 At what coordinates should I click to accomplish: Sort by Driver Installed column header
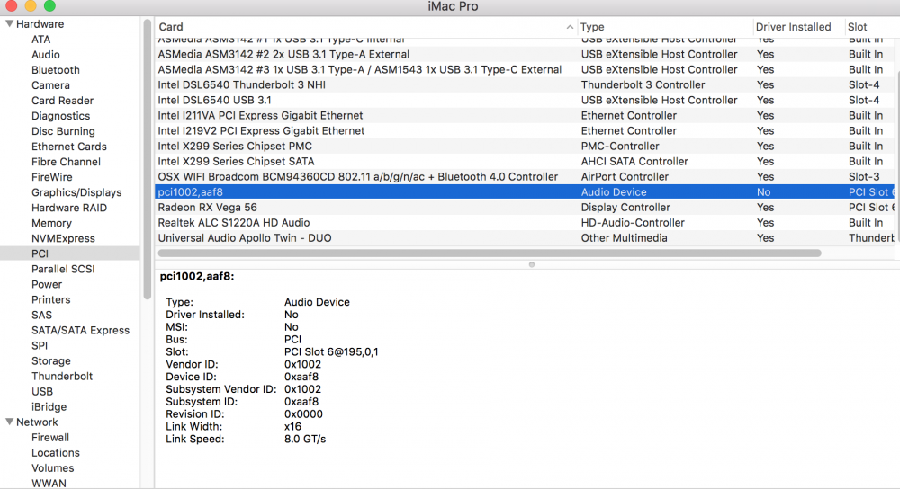pos(793,27)
